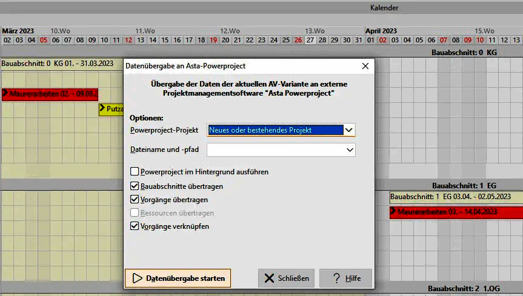Click the disabled Ressourcen übertragen checkbox
This screenshot has height=296, width=523.
(x=135, y=212)
